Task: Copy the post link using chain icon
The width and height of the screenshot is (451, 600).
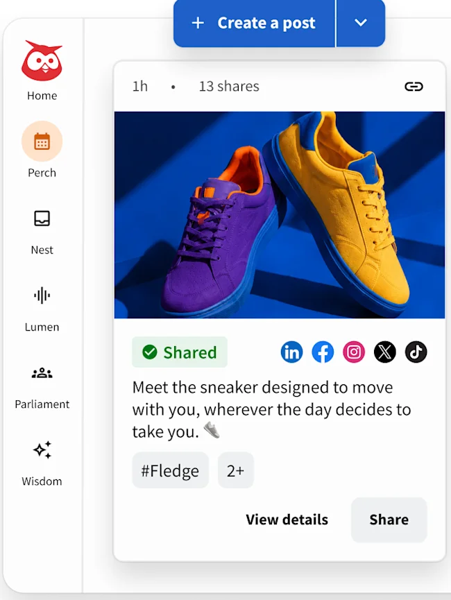Action: [x=414, y=87]
